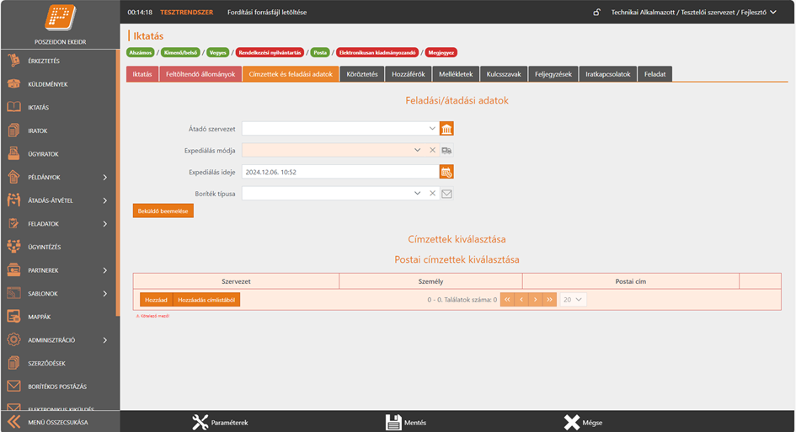The width and height of the screenshot is (796, 432).
Task: Click the Adminisztráció gear icon
Action: 13,339
